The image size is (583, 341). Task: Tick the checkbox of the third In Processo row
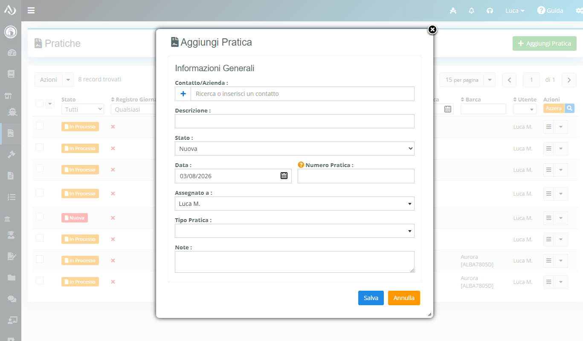[x=40, y=168]
